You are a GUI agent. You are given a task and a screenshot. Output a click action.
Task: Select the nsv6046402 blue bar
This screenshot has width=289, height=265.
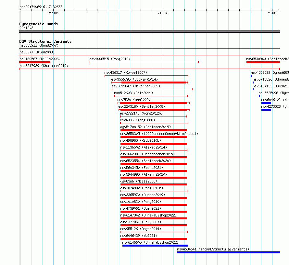[x=266, y=103]
